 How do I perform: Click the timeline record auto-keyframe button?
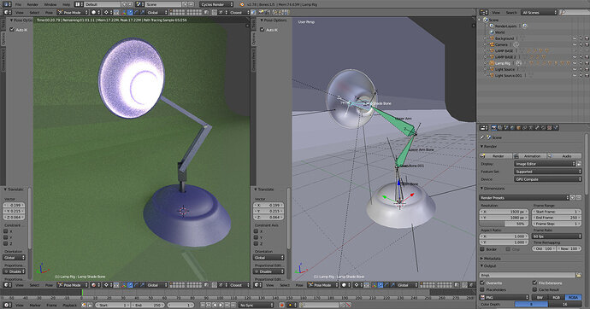[x=282, y=306]
